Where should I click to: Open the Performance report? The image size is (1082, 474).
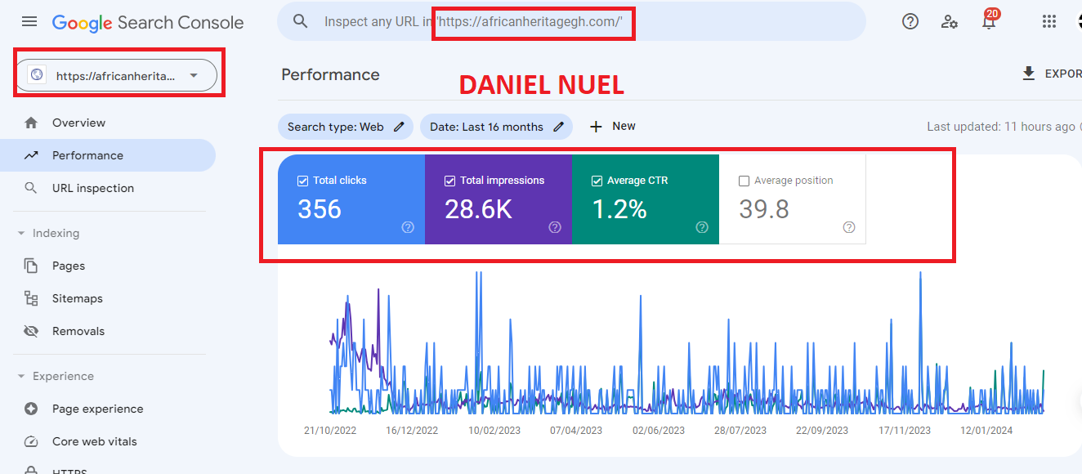(87, 154)
